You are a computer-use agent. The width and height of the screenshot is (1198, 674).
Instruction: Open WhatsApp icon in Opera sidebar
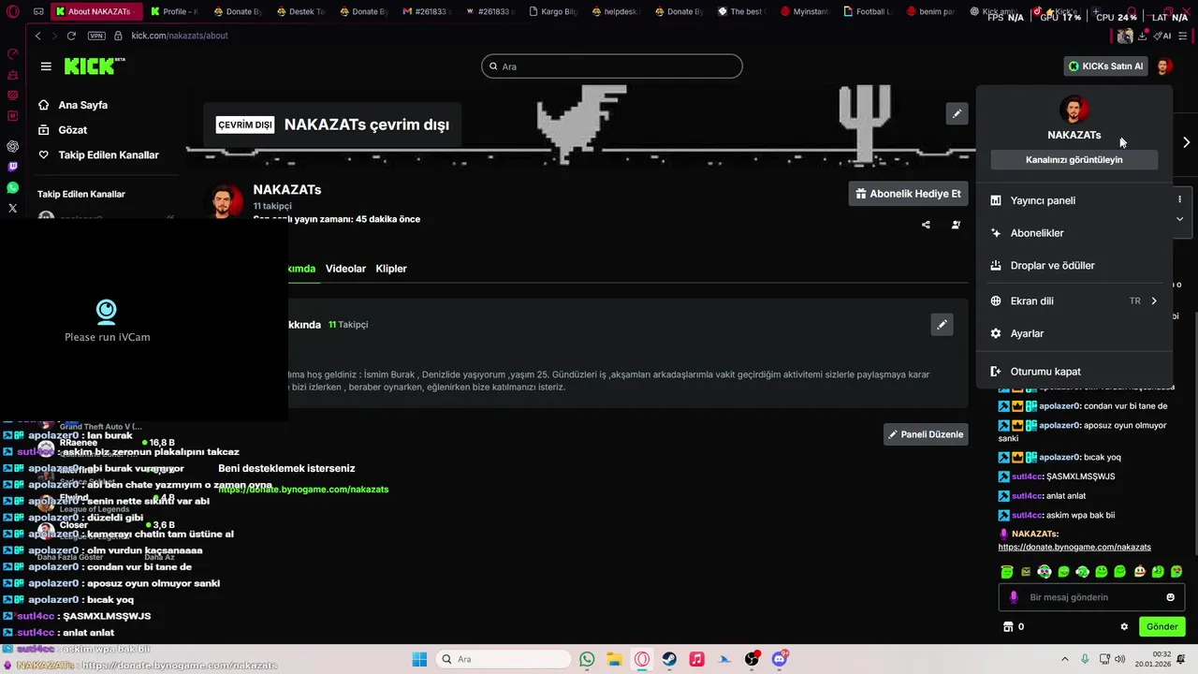(12, 187)
